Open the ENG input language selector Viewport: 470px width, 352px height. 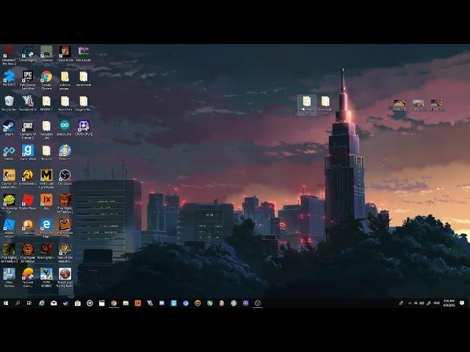click(x=437, y=303)
